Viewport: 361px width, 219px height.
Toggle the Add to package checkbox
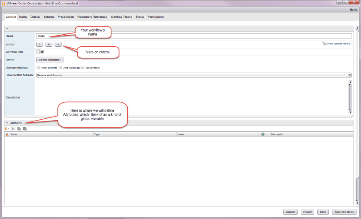pyautogui.click(x=60, y=68)
